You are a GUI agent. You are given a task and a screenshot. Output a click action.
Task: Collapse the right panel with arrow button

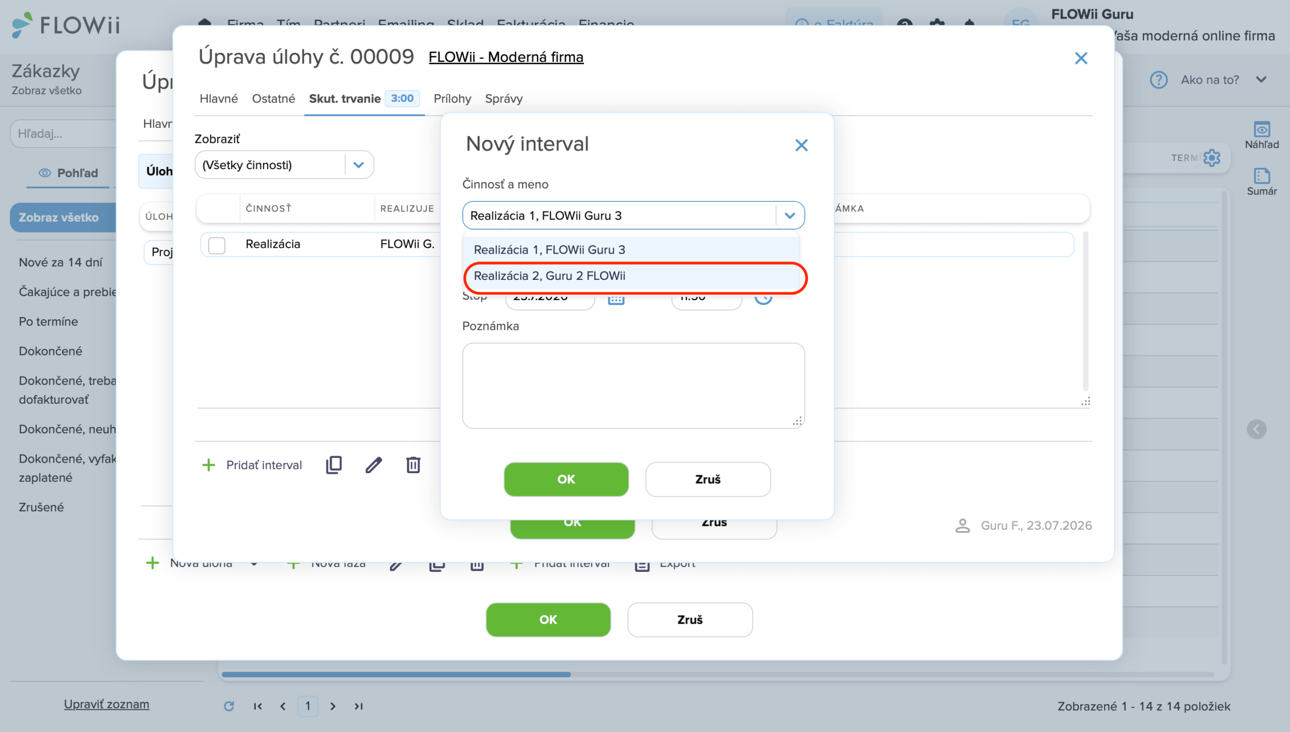point(1257,429)
